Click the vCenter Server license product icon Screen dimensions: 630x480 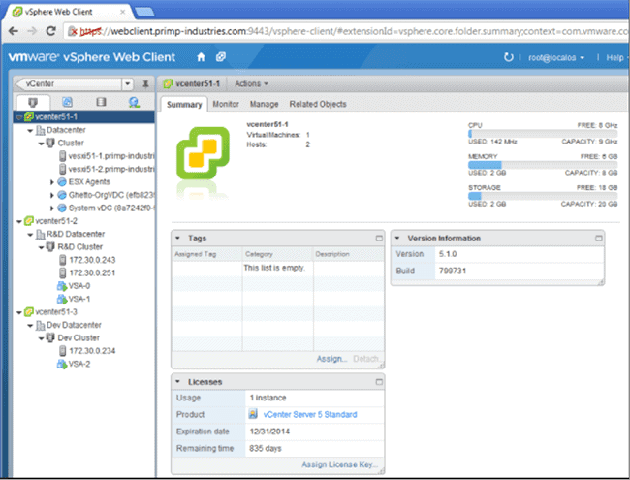(x=253, y=414)
